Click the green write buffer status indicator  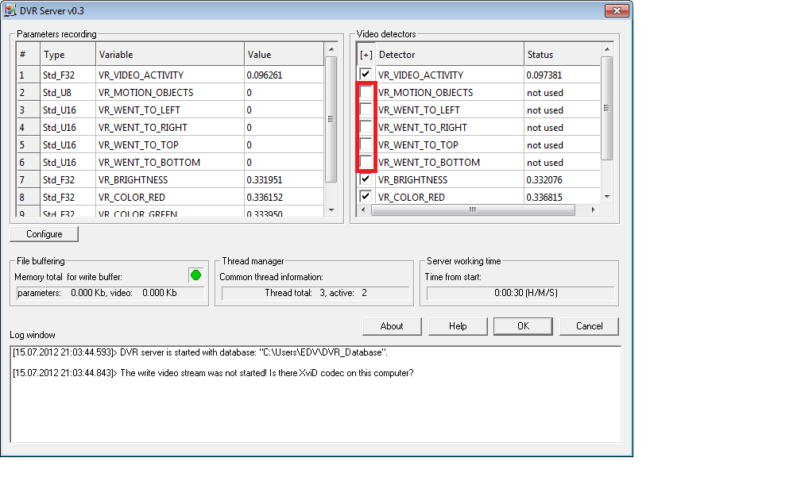pos(195,275)
